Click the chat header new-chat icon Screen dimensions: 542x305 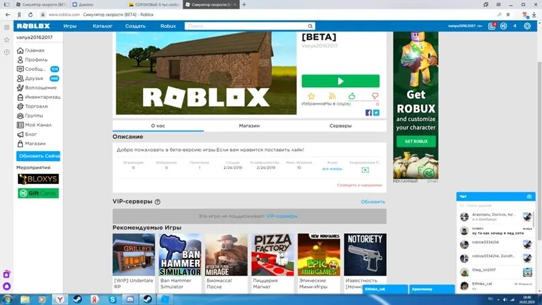pyautogui.click(x=529, y=197)
